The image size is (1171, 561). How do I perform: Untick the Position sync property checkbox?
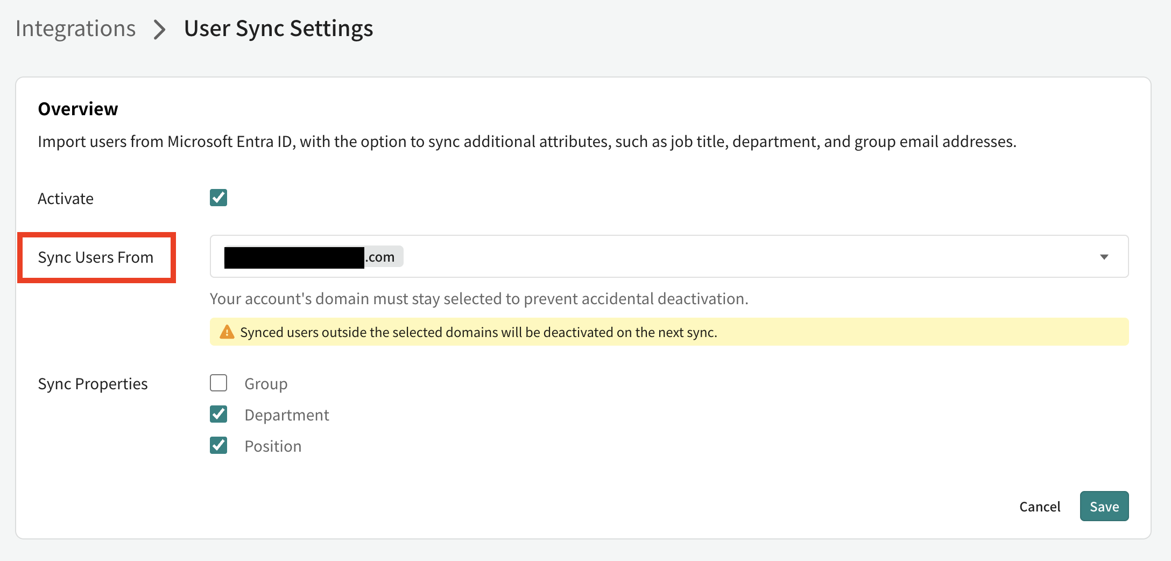point(218,446)
